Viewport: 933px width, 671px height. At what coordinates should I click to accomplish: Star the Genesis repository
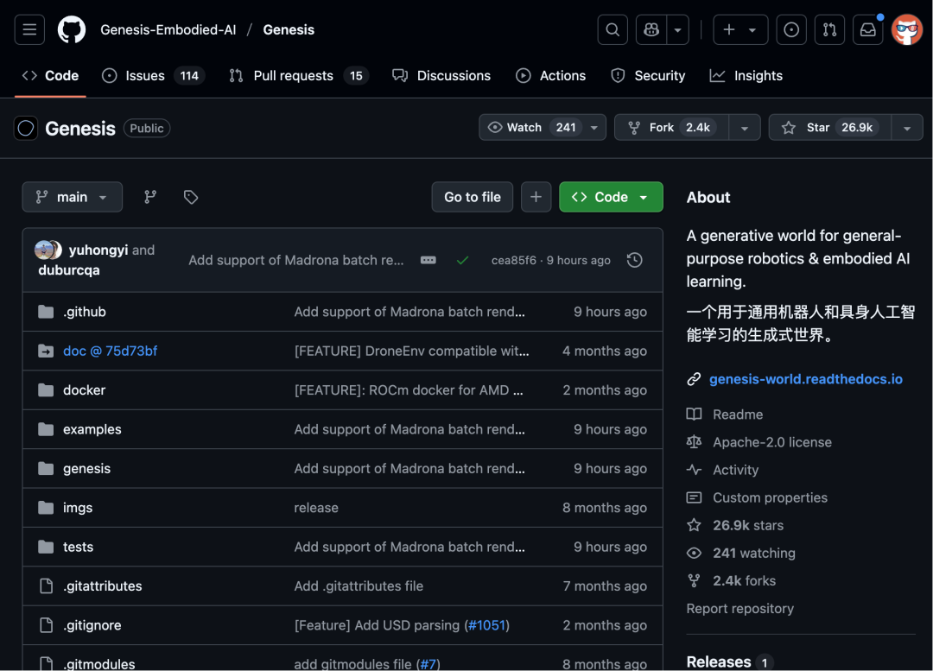click(830, 127)
